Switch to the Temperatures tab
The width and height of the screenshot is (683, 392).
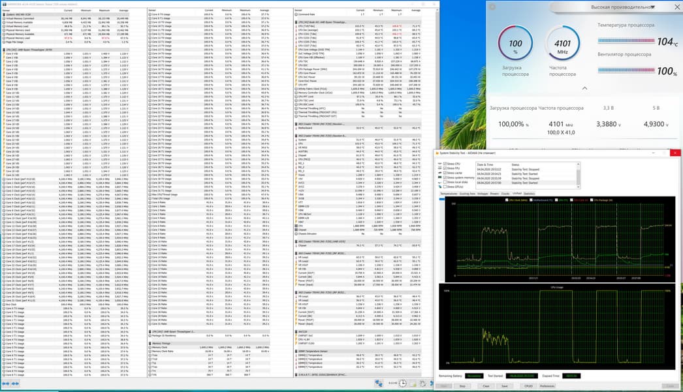[448, 193]
